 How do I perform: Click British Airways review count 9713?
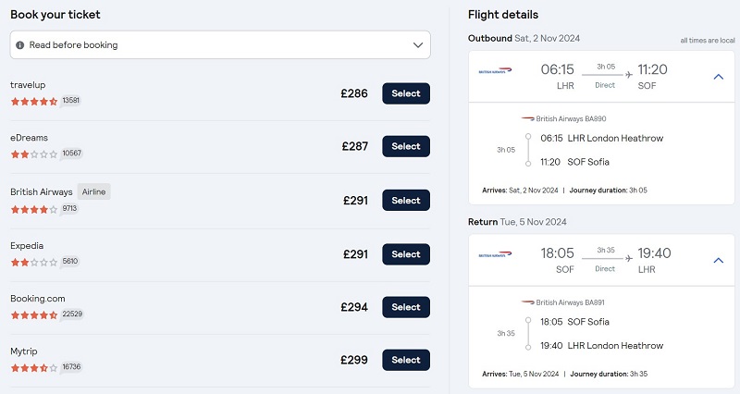[69, 208]
